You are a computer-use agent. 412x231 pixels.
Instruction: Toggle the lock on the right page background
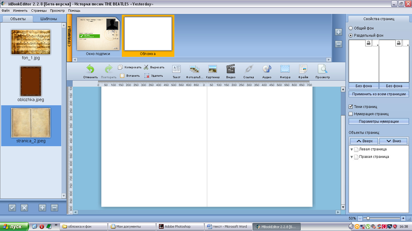[399, 43]
